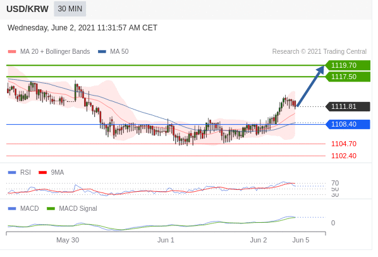Click the Jun 5 date axis label
The image size is (378, 257).
tap(301, 240)
